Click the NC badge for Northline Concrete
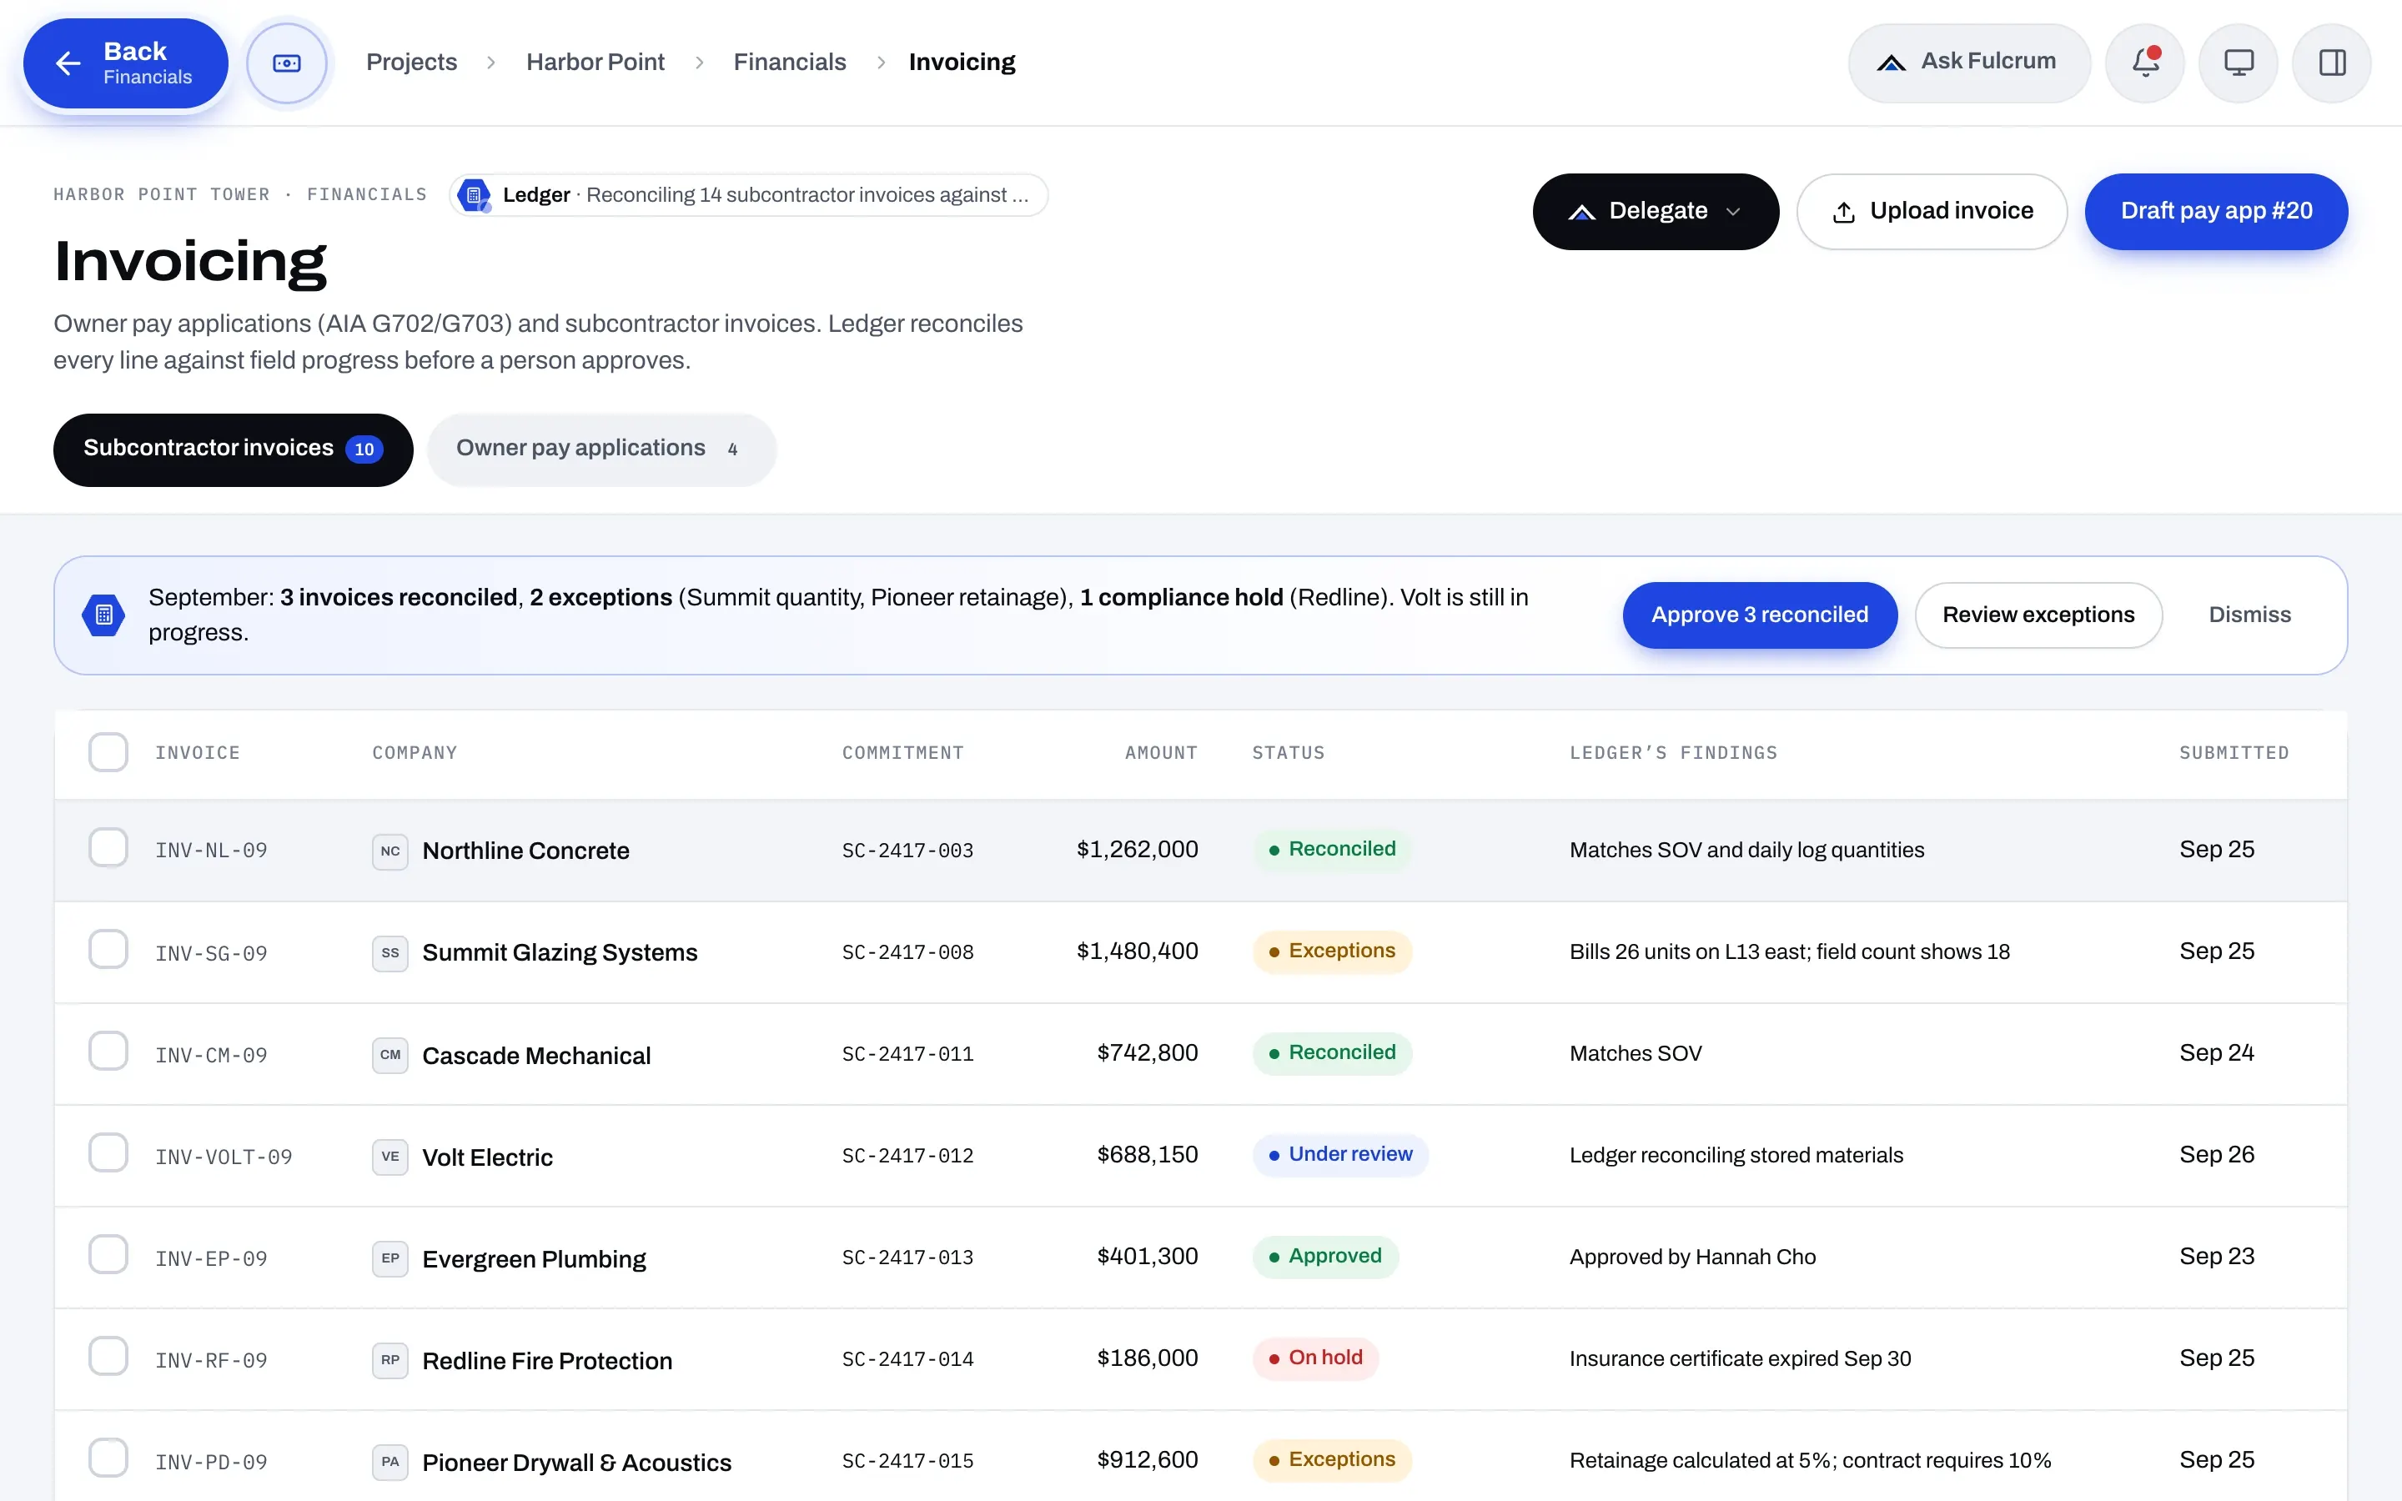This screenshot has height=1501, width=2402. (390, 851)
